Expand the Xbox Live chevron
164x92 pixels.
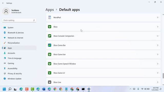(x=158, y=82)
